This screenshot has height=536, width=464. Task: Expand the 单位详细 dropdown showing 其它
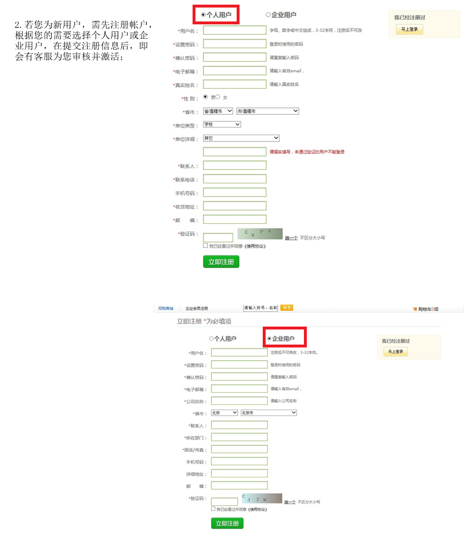tap(241, 138)
